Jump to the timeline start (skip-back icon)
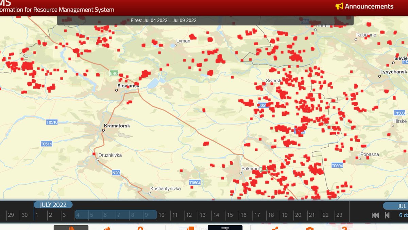This screenshot has height=230, width=408. click(x=375, y=215)
